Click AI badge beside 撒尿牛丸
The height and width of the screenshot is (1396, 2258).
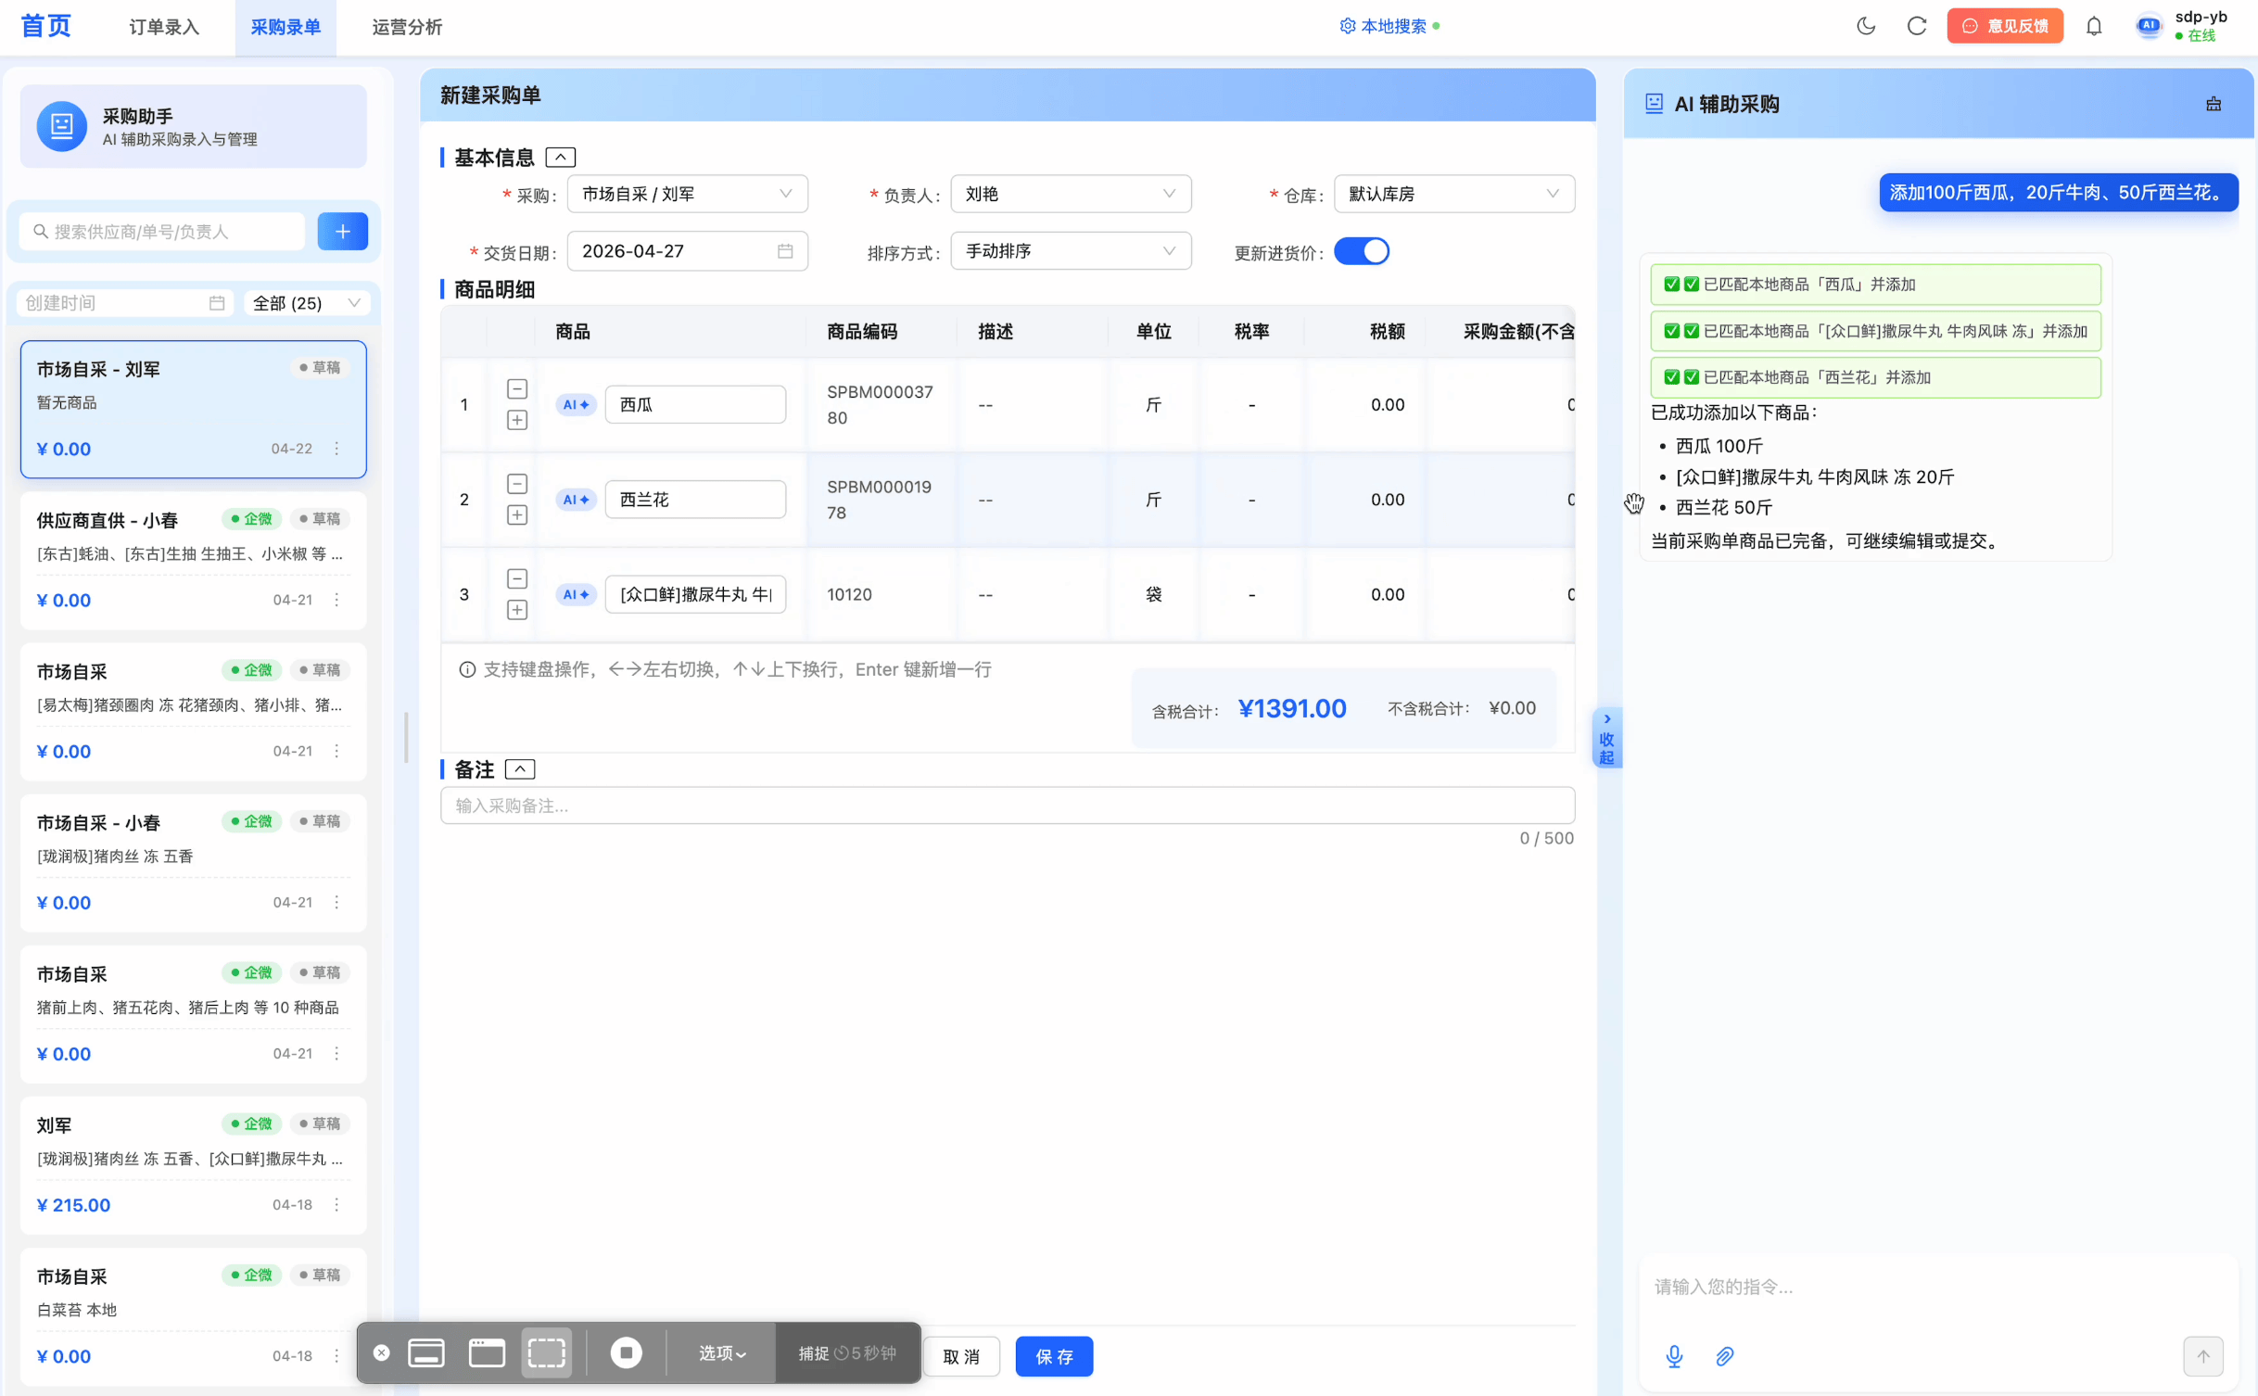tap(576, 594)
